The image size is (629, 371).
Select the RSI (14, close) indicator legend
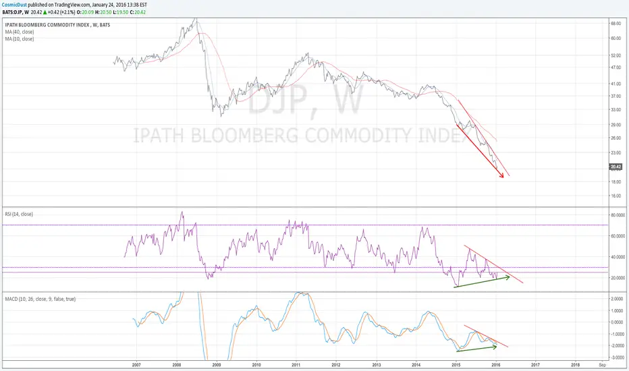(x=19, y=215)
